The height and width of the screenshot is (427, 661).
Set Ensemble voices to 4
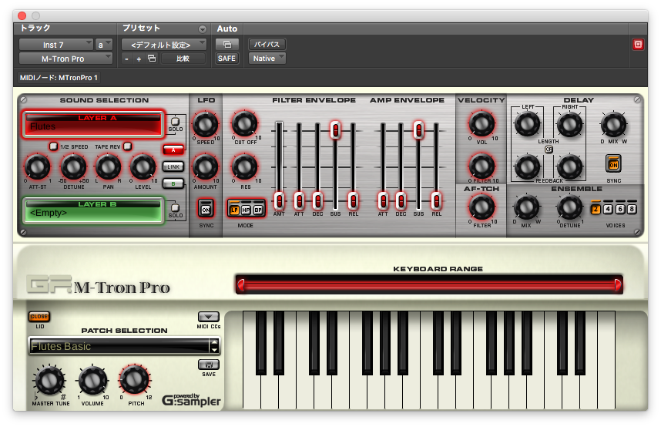point(608,209)
